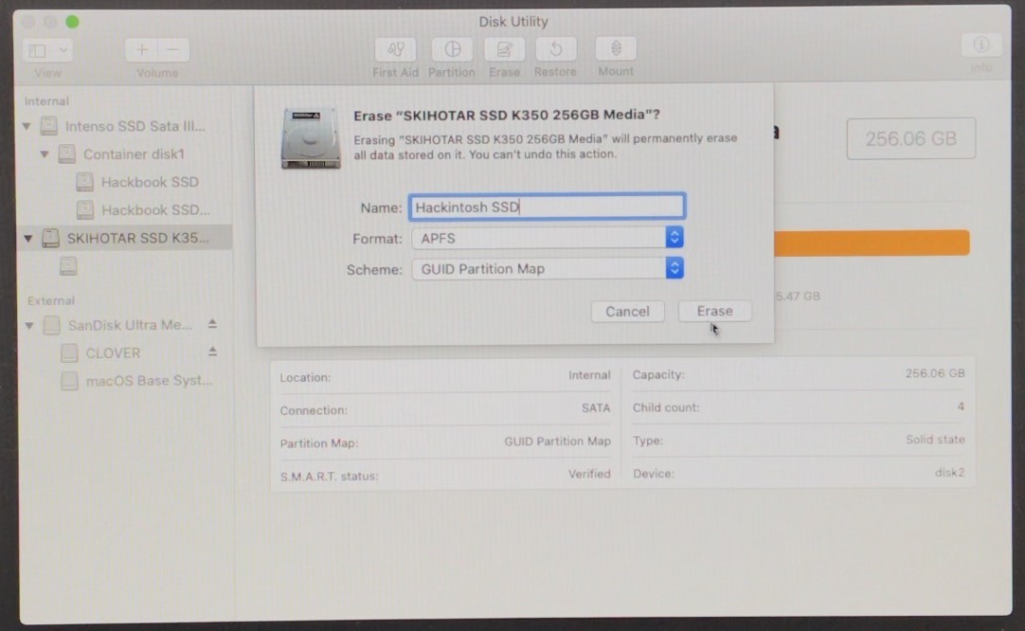Open the Format dropdown showing APFS
Screen dimensions: 1025x631
(548, 238)
